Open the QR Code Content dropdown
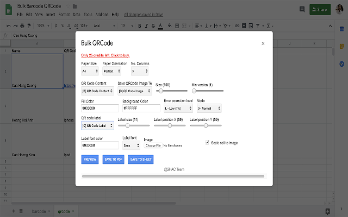Screen dimensions: 348x217 point(97,91)
